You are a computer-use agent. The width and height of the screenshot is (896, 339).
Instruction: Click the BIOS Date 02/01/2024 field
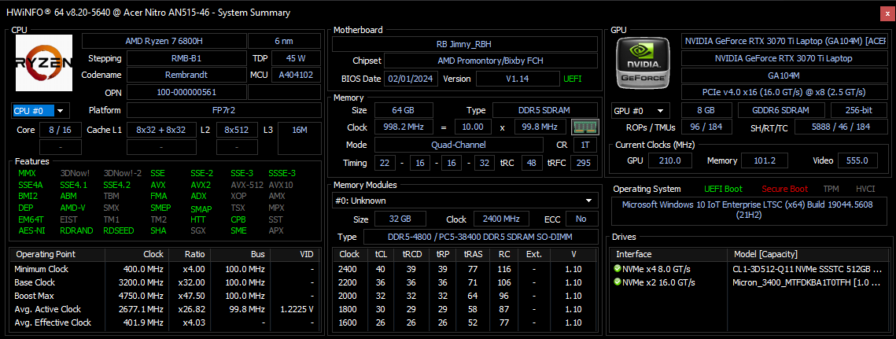[x=411, y=79]
